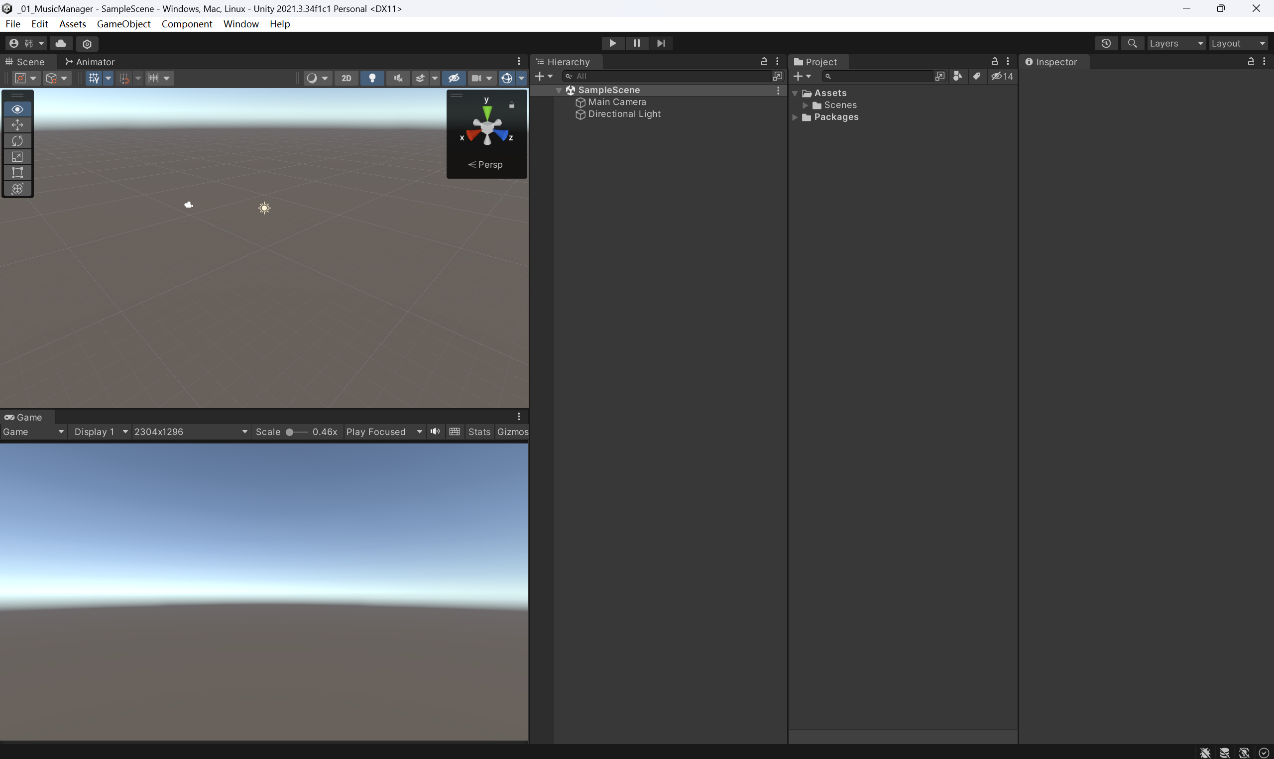Screen dimensions: 1274x759
Task: Click the Stats button in Game view
Action: [x=479, y=432]
